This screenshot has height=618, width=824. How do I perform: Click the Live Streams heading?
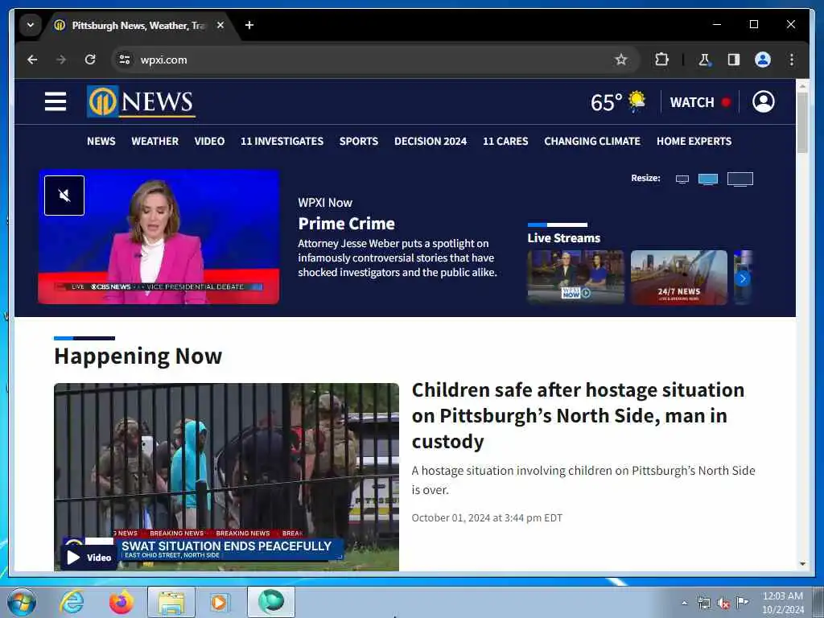coord(563,238)
